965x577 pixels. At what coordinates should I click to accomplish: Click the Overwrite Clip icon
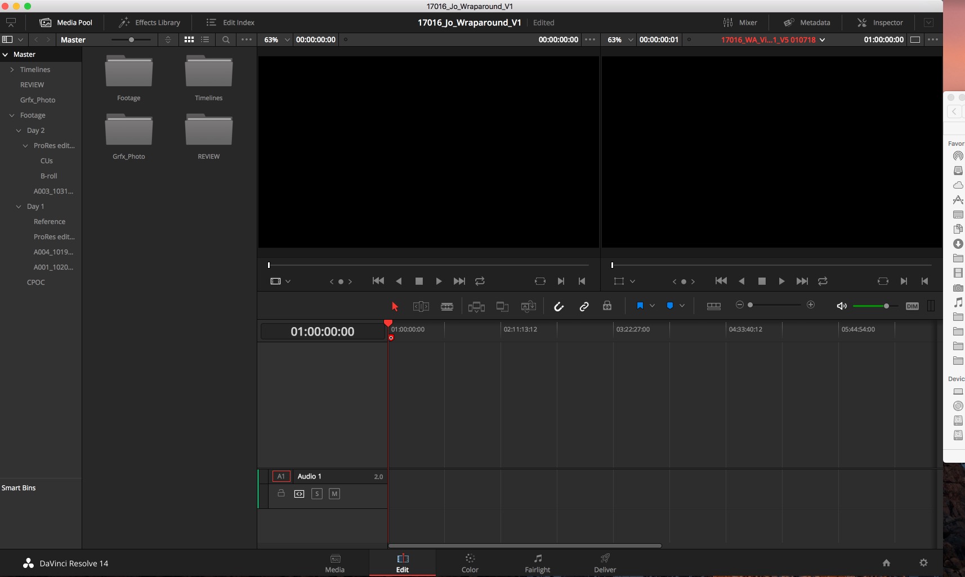[x=502, y=306]
